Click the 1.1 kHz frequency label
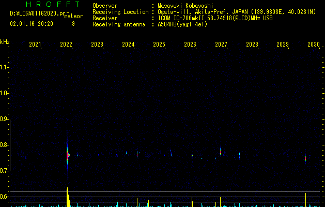Image resolution: width=325 pixels, height=207 pixels. click(5, 67)
